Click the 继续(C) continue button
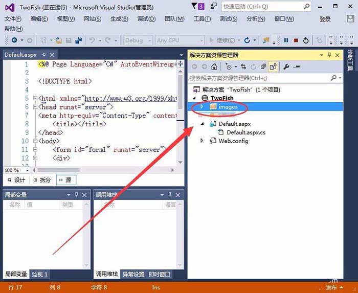 click(x=222, y=40)
